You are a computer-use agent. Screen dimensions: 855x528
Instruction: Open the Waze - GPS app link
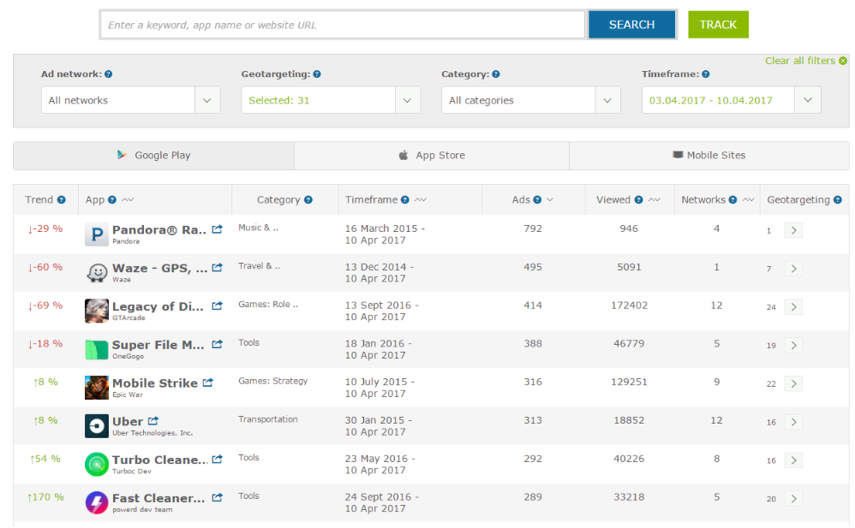(159, 268)
